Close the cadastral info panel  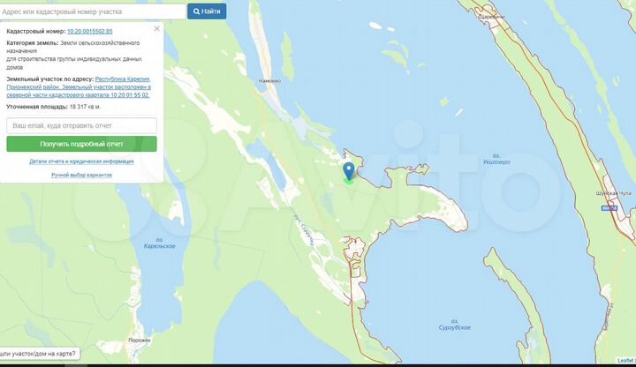pyautogui.click(x=157, y=29)
